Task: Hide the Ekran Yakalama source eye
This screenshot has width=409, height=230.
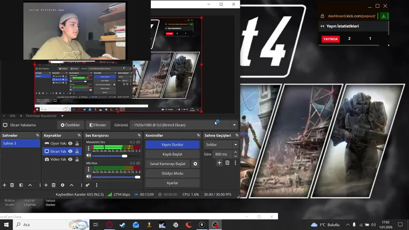Action: [70, 151]
